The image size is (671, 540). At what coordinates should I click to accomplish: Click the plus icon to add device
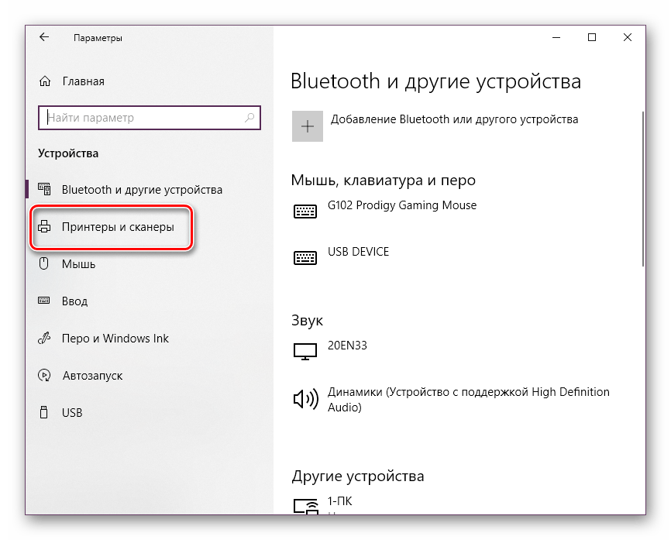[308, 126]
